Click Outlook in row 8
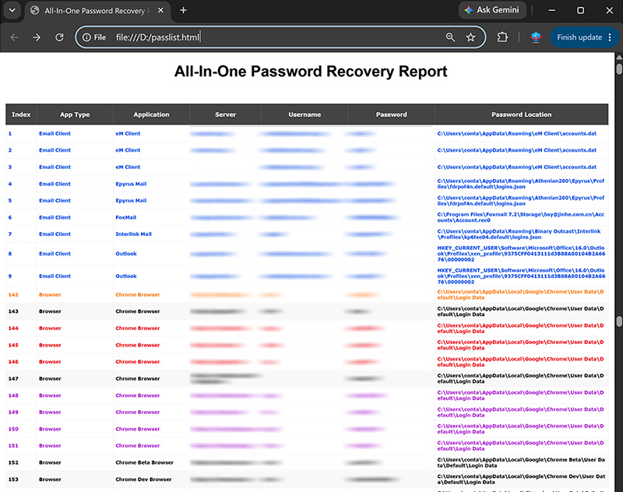The width and height of the screenshot is (623, 492). tap(126, 254)
